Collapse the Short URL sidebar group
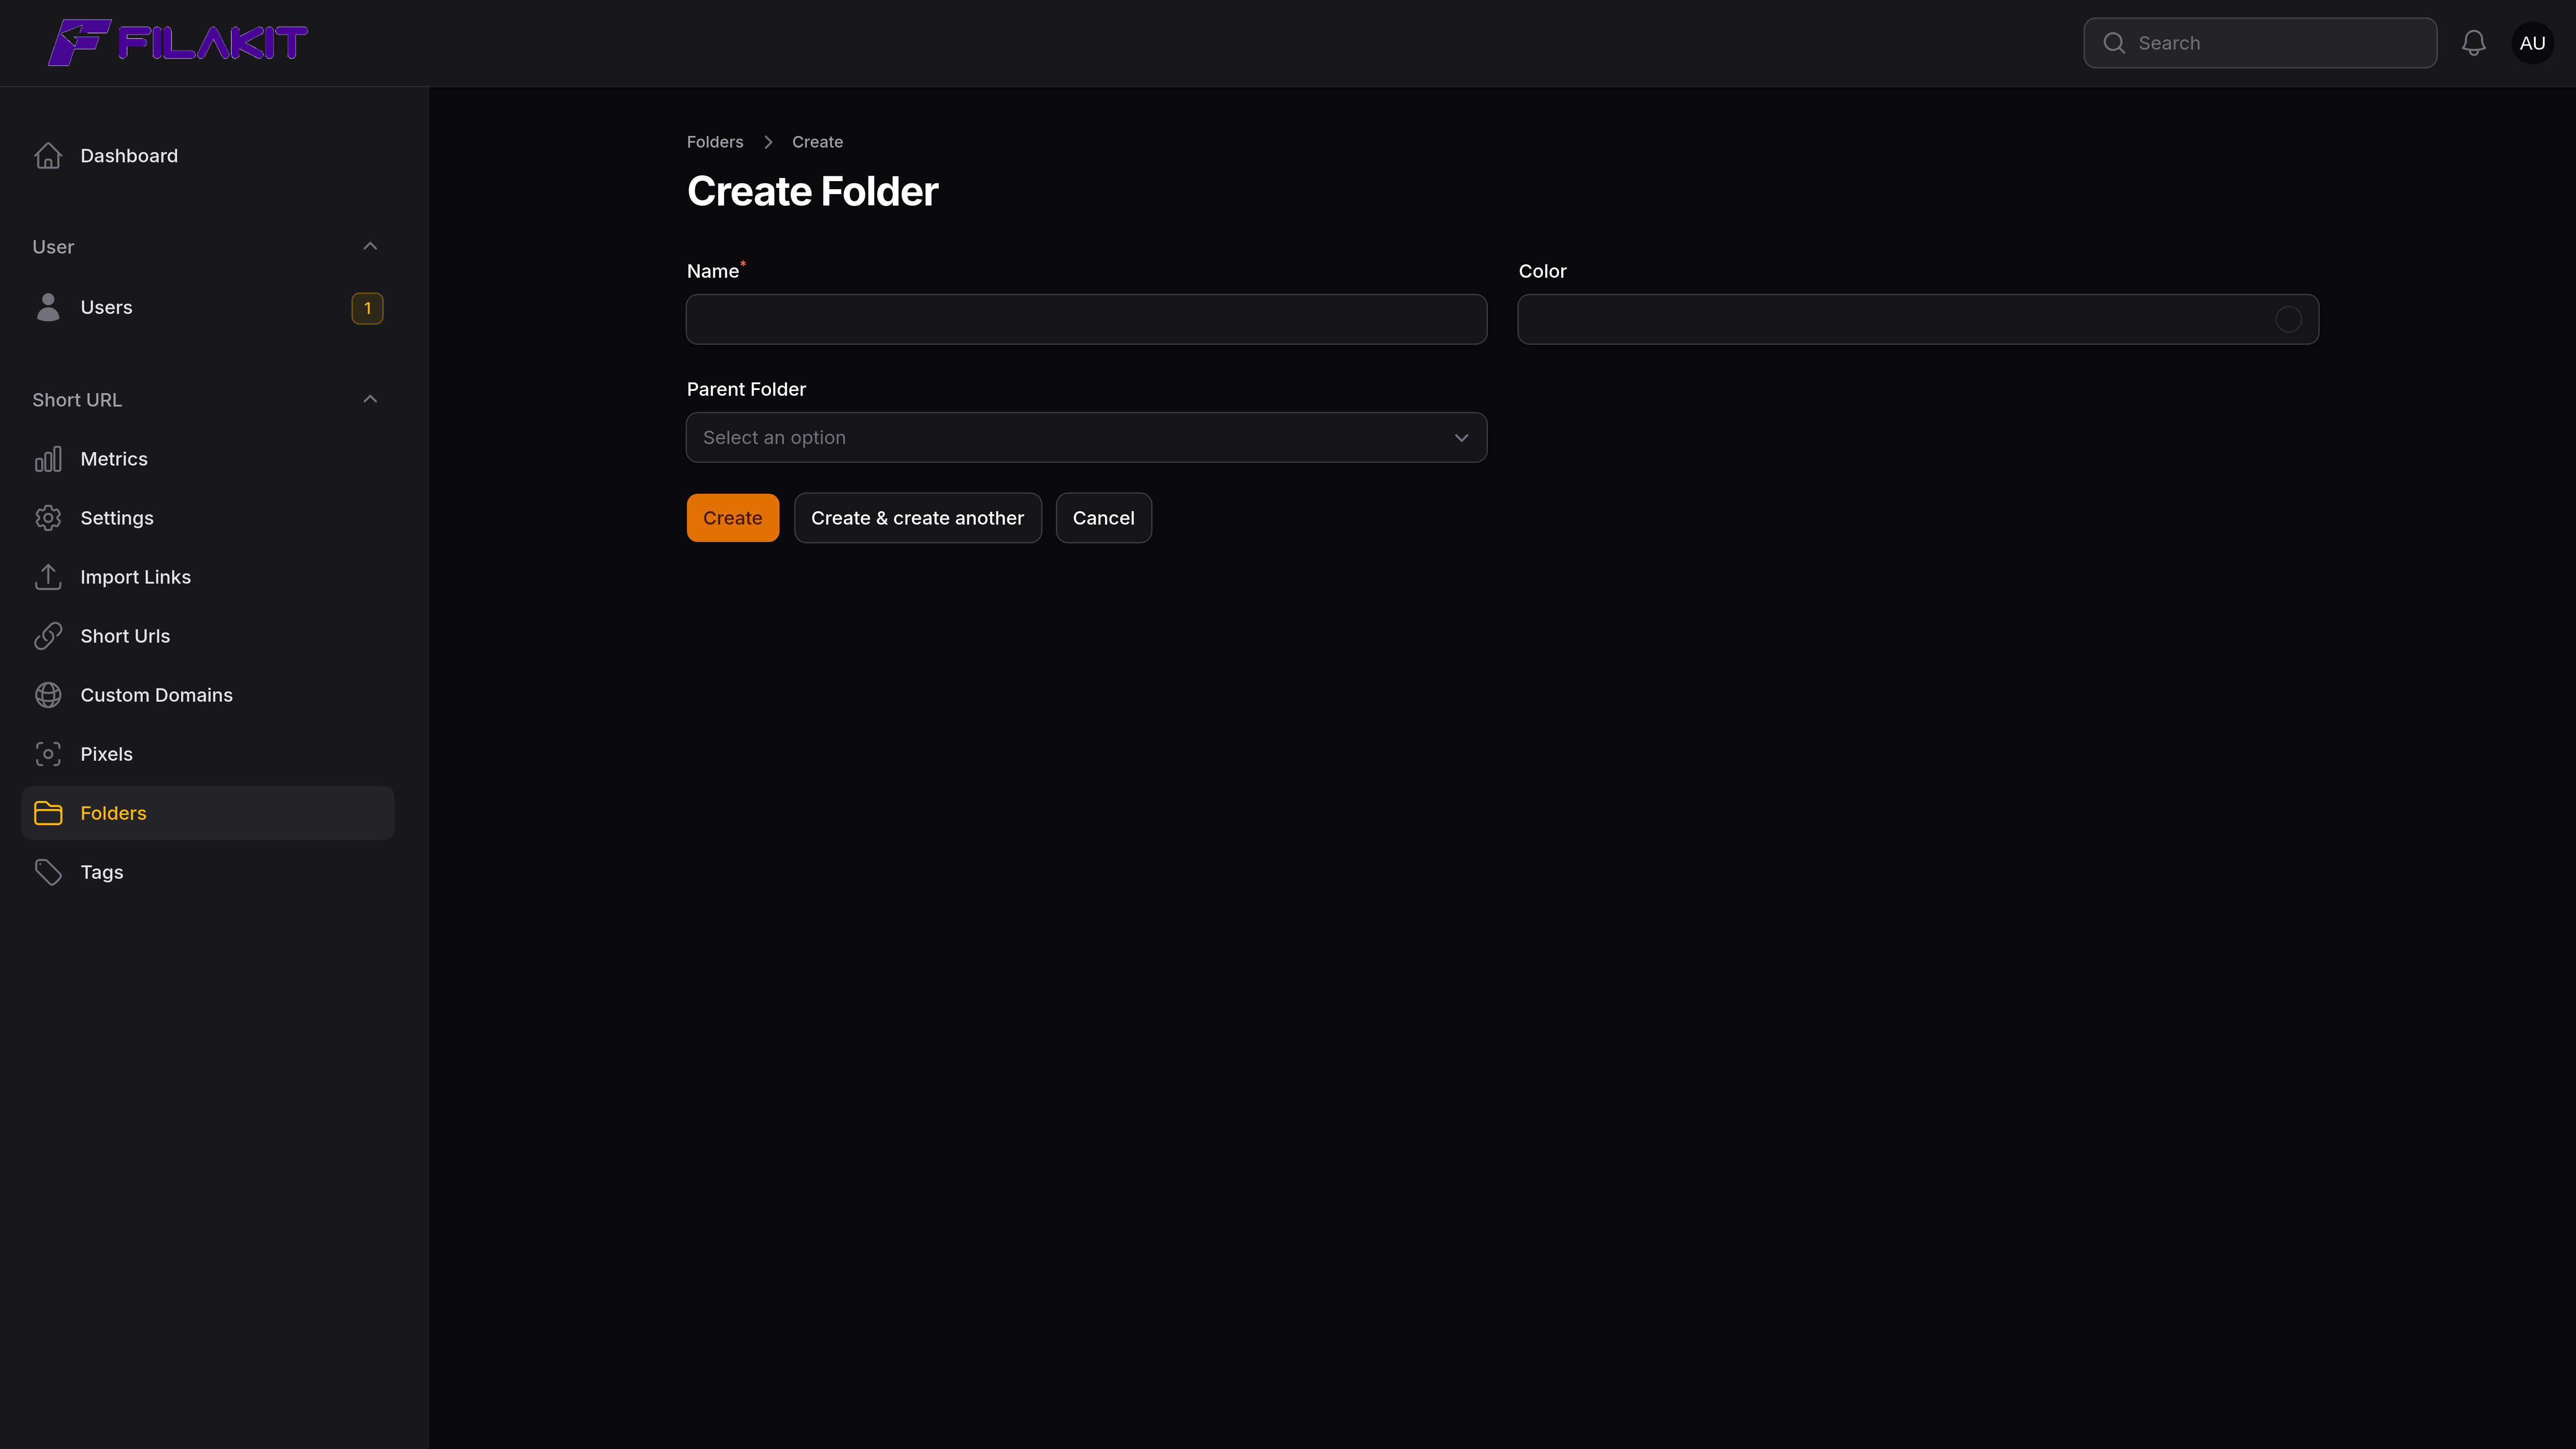The height and width of the screenshot is (1449, 2576). pyautogui.click(x=370, y=399)
